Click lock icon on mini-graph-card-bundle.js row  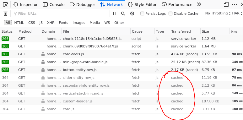click(43, 62)
